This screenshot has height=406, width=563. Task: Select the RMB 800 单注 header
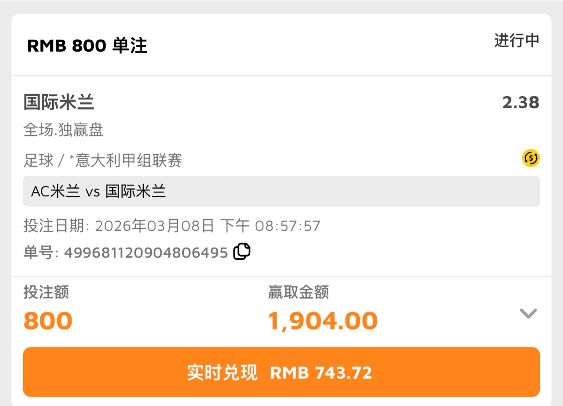[x=87, y=46]
